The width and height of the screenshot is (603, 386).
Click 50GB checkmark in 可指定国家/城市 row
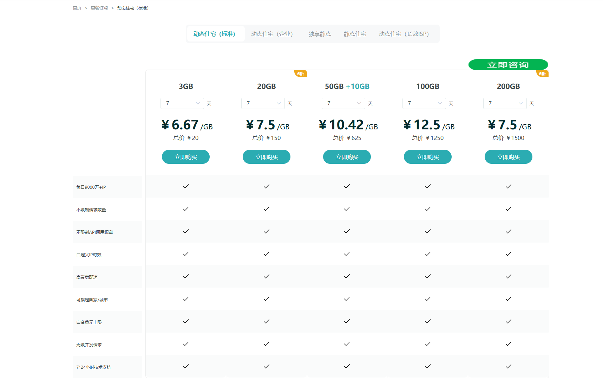pos(347,299)
